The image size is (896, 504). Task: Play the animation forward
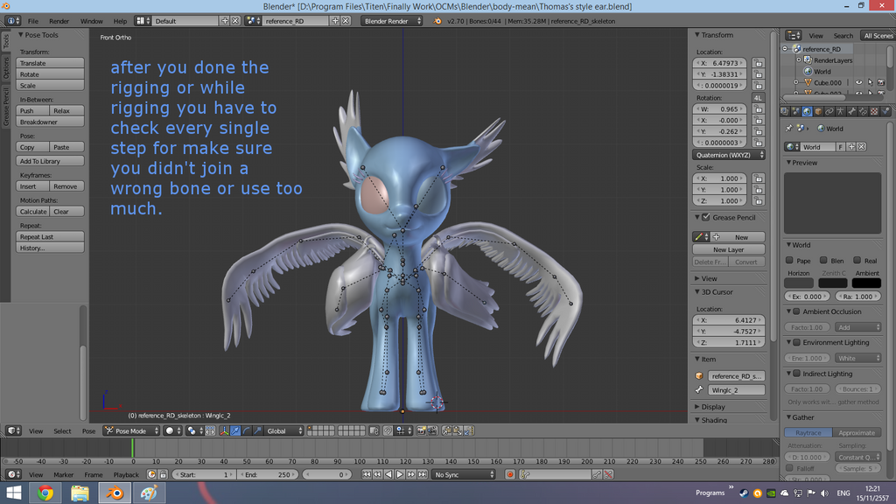point(400,474)
